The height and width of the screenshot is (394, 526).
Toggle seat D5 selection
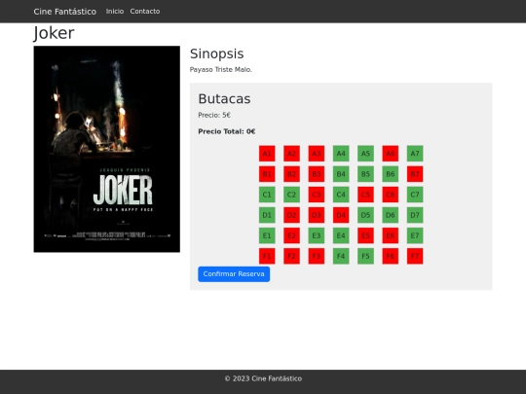pos(365,215)
